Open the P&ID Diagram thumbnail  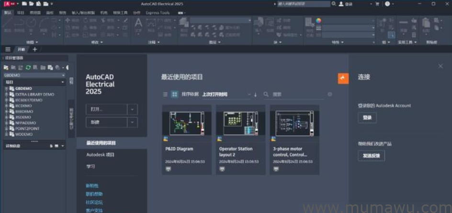tap(187, 123)
